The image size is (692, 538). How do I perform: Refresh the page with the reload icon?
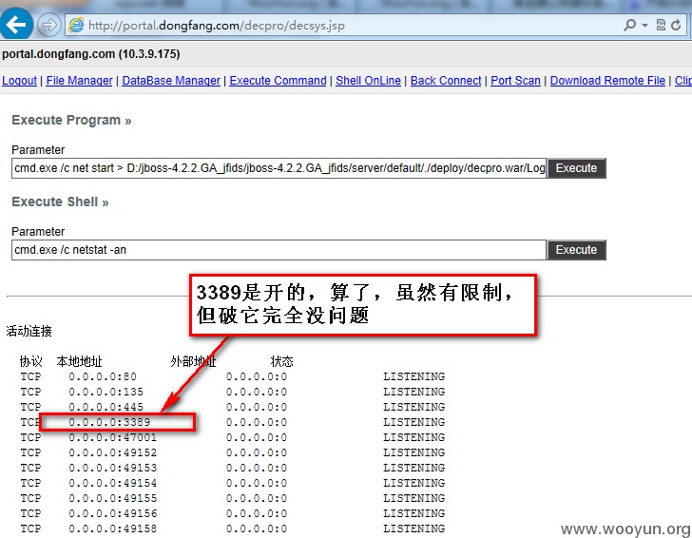tap(676, 25)
